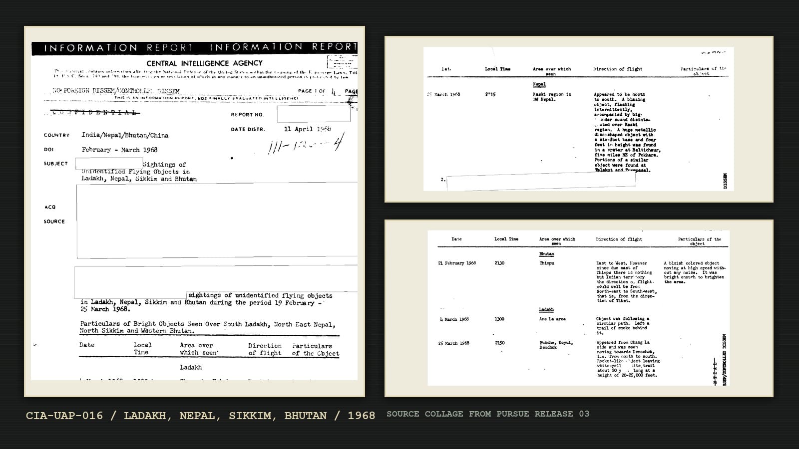Click the redacted item 2 box in Nepal page
Screen dimensions: 799x449
[x=541, y=182]
